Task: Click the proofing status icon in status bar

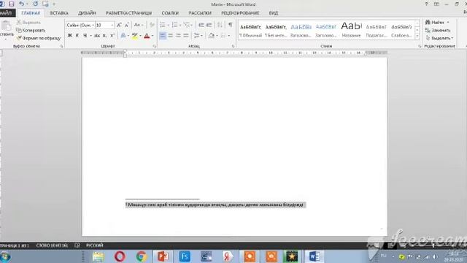Action: 77,245
